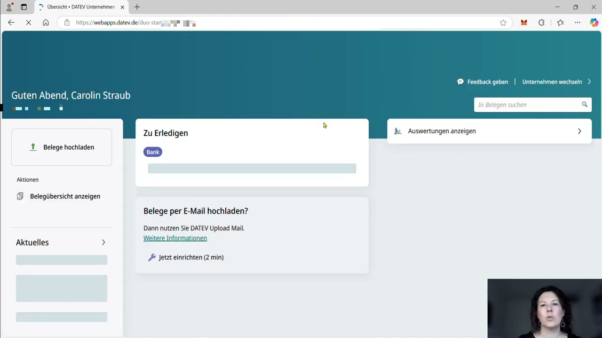Image resolution: width=602 pixels, height=338 pixels.
Task: Click Jetzt einrichten (2 min)
Action: (x=191, y=257)
